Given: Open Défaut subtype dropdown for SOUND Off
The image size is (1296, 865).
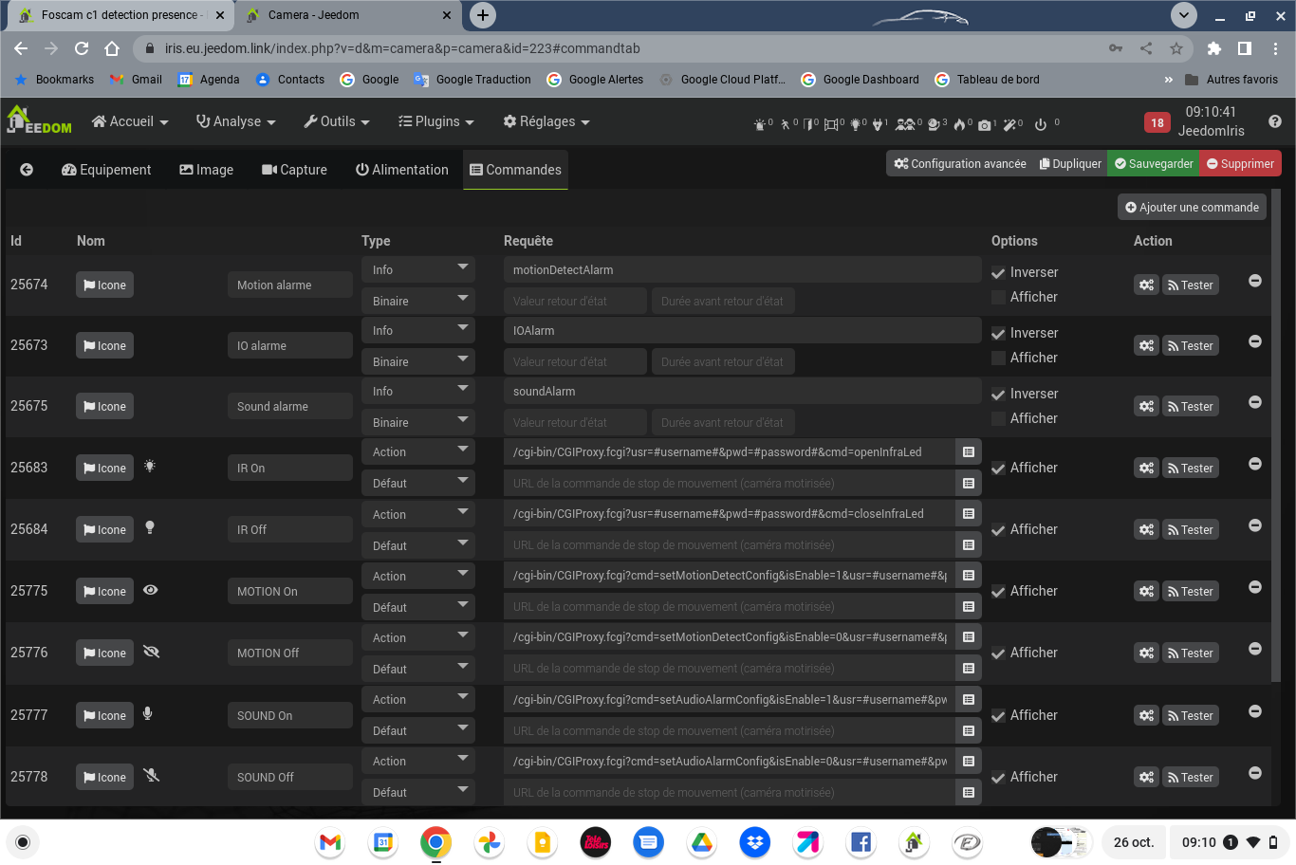Looking at the screenshot, I should tap(417, 792).
